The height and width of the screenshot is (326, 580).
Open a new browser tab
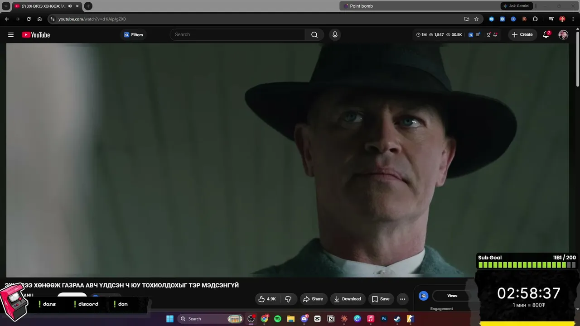click(x=88, y=6)
